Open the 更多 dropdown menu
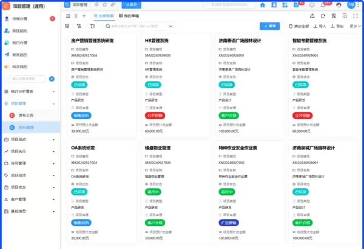 354,26
